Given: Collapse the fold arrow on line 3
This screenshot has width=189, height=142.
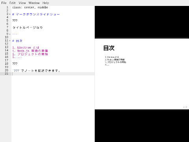Looking at the screenshot, I should [x=10, y=14].
